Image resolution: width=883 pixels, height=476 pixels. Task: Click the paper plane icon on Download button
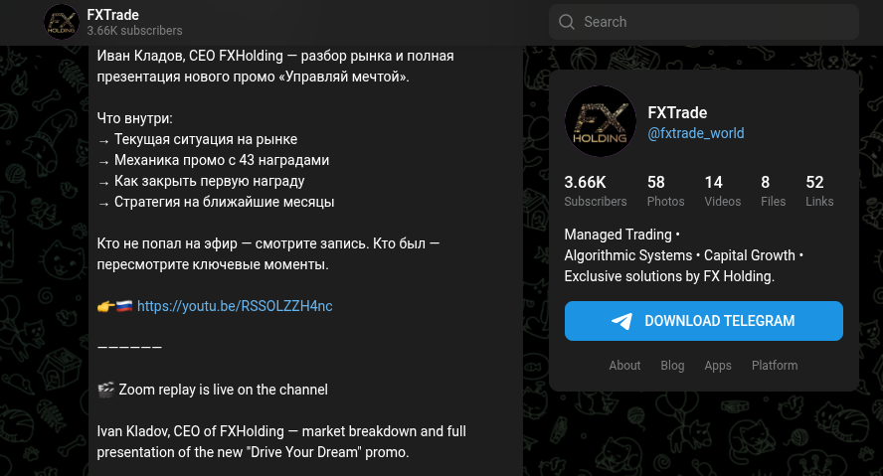point(622,321)
